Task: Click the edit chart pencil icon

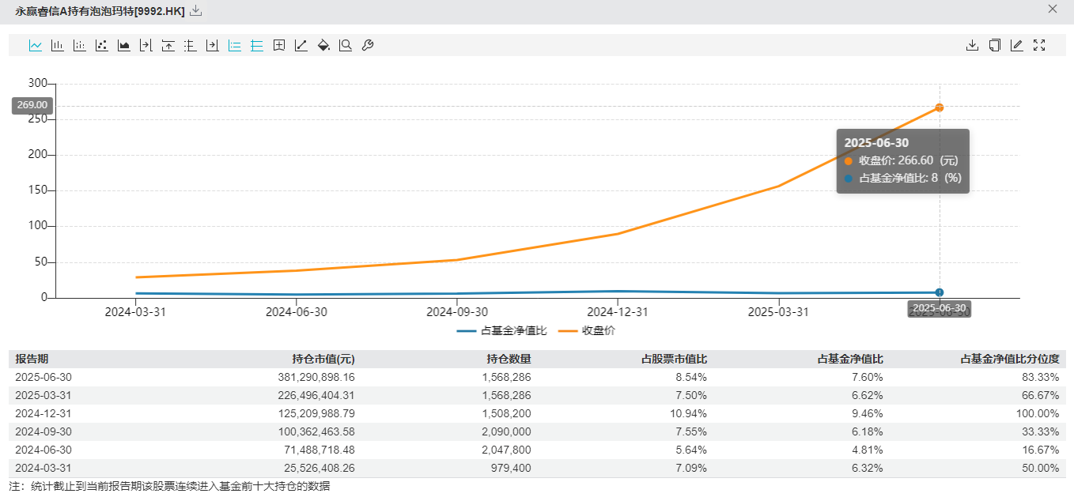Action: tap(1017, 46)
